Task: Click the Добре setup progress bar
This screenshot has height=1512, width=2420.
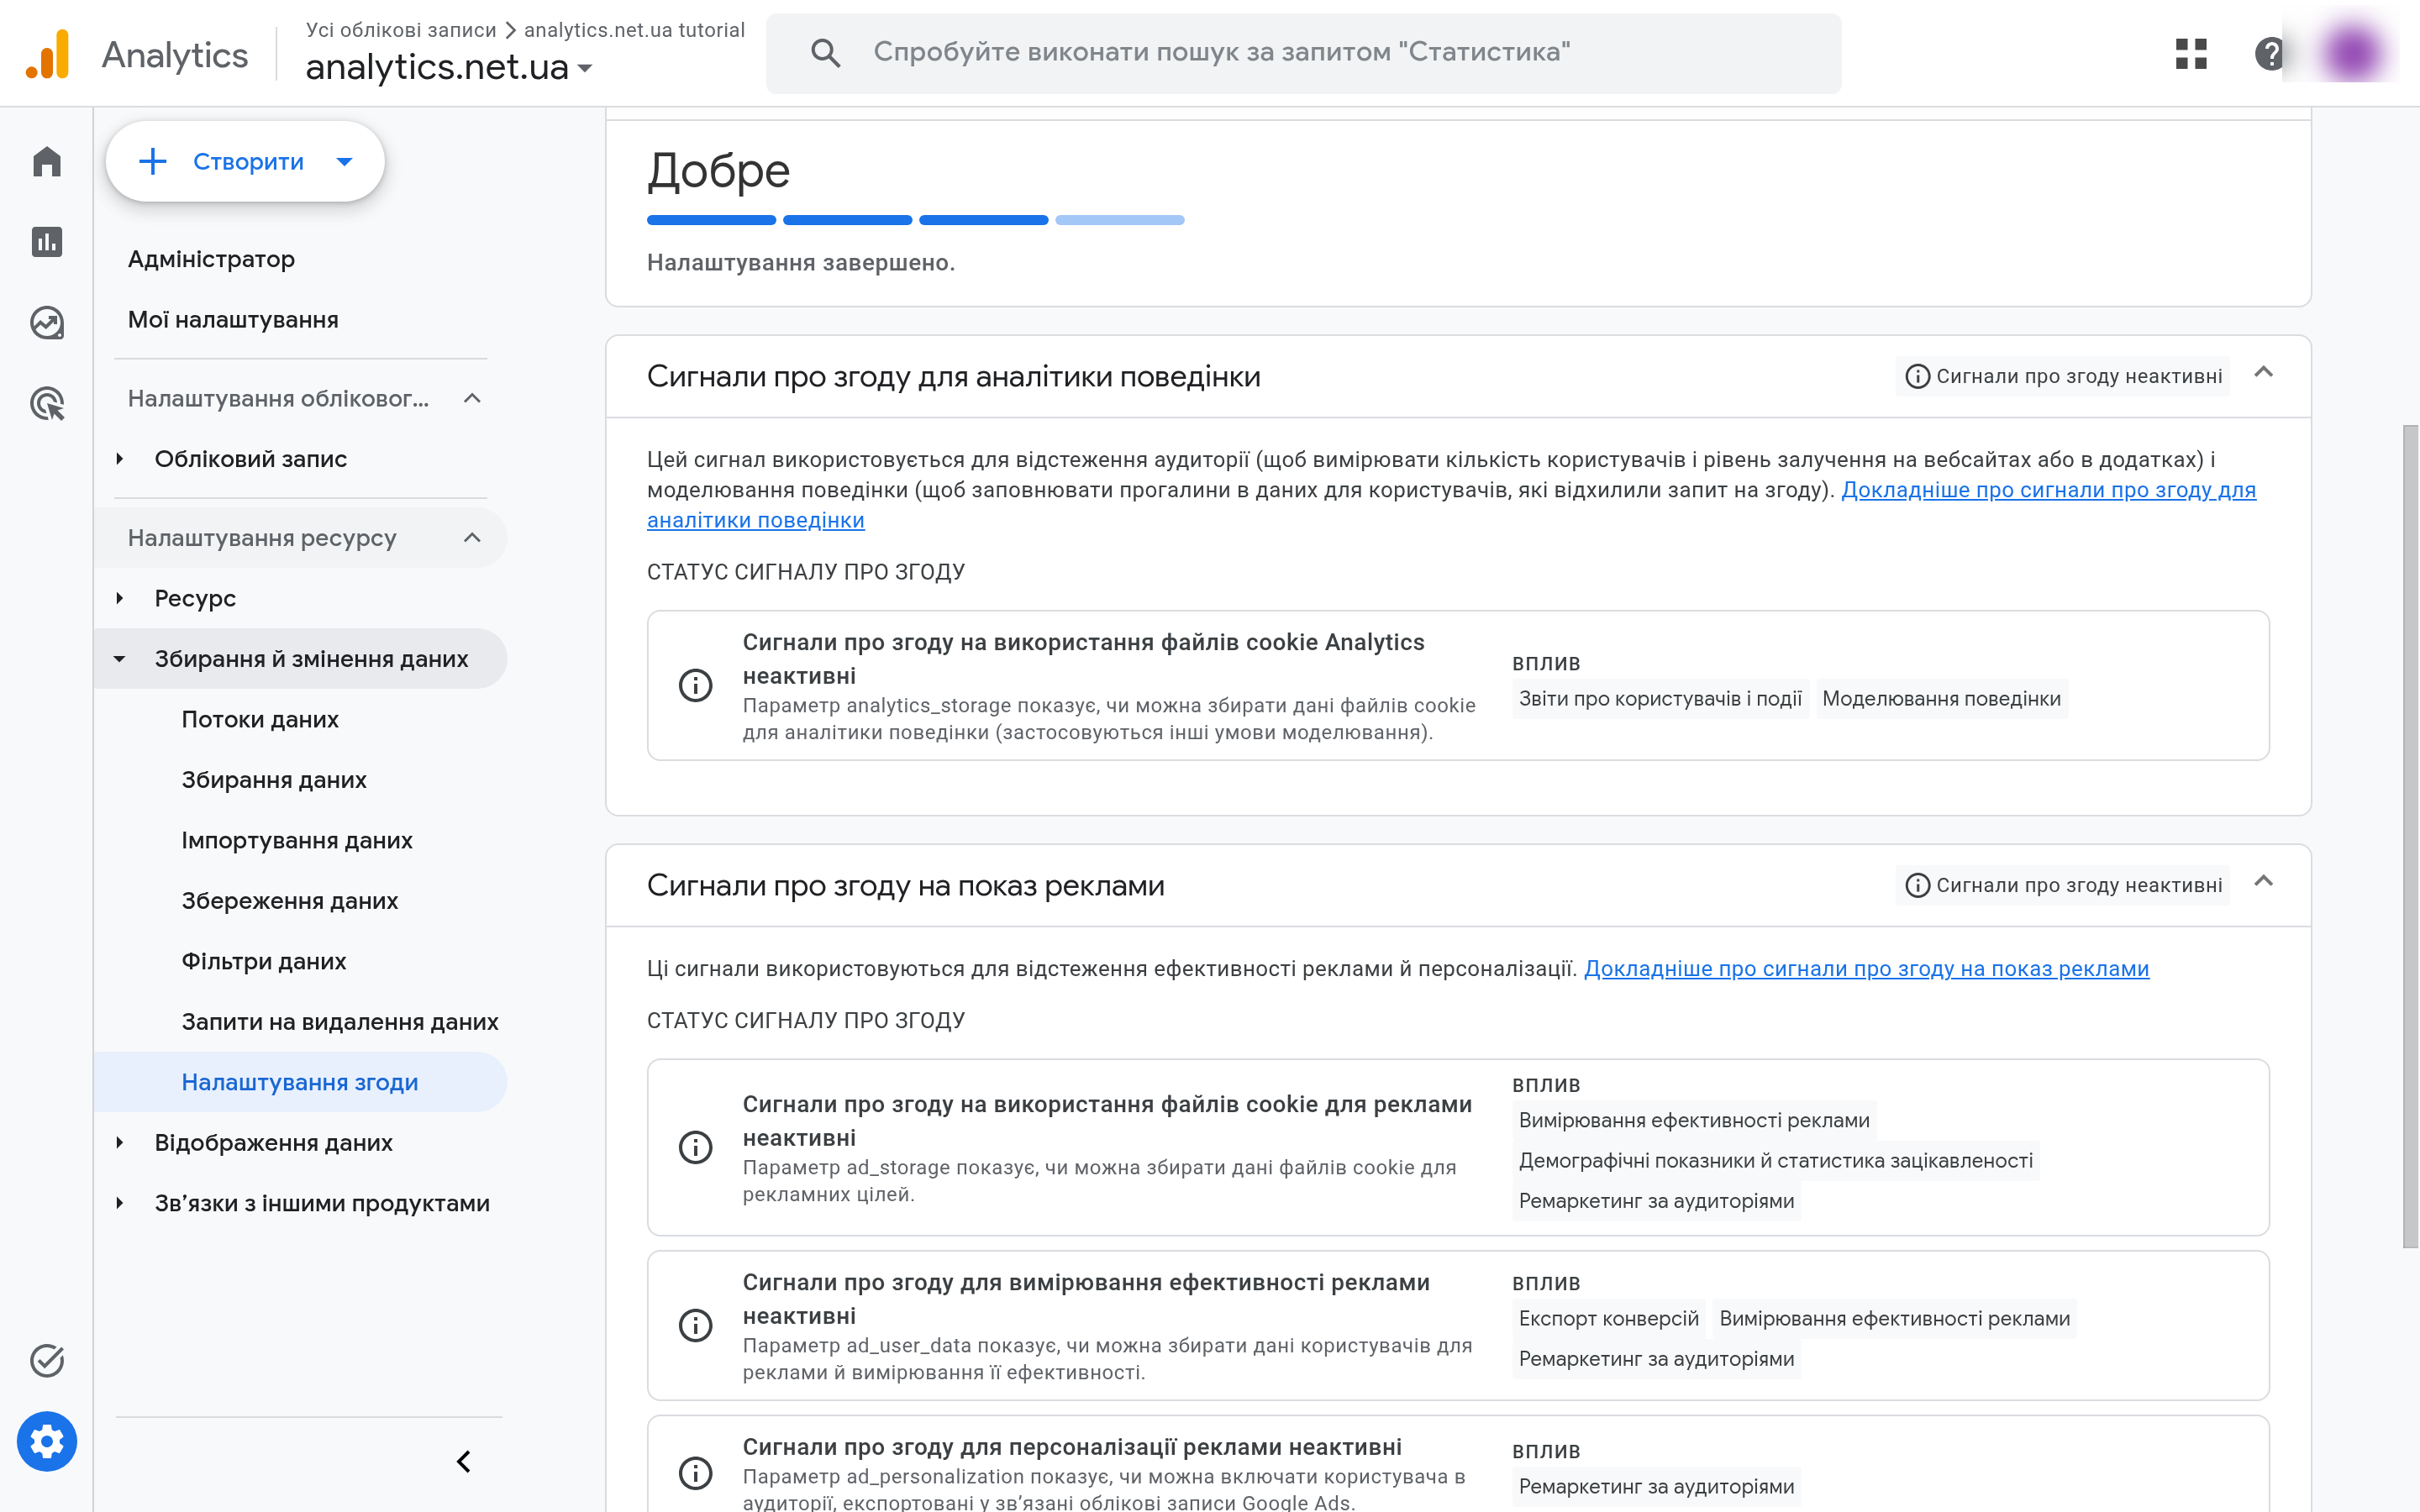Action: pos(915,220)
